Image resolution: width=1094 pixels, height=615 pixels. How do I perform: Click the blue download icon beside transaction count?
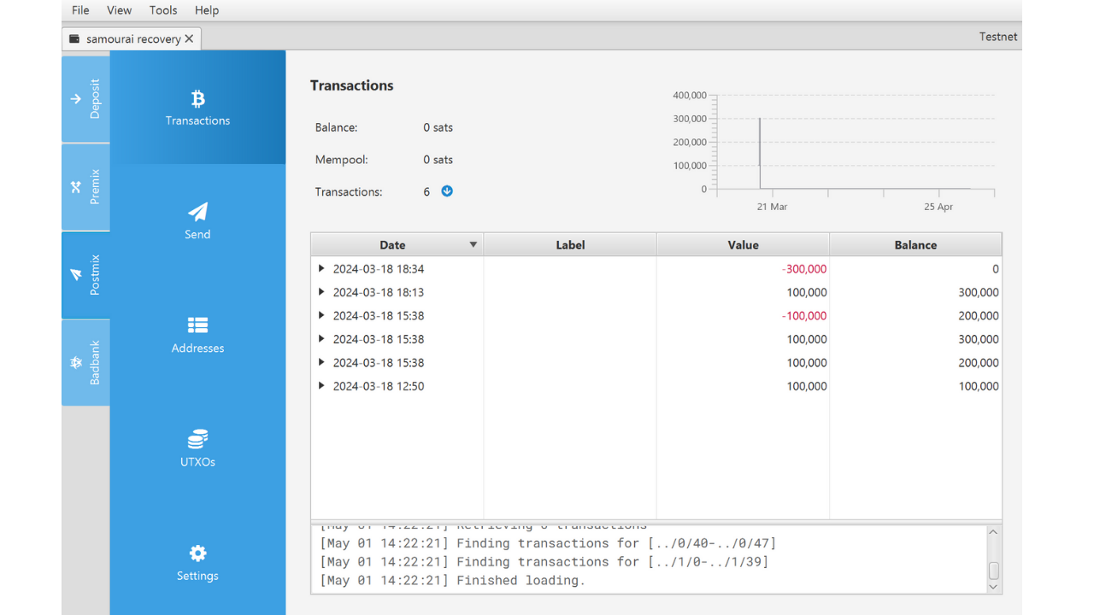[447, 191]
